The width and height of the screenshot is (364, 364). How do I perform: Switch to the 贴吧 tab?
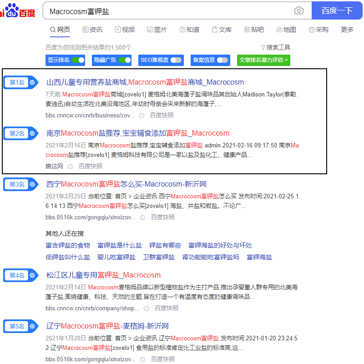(x=254, y=30)
